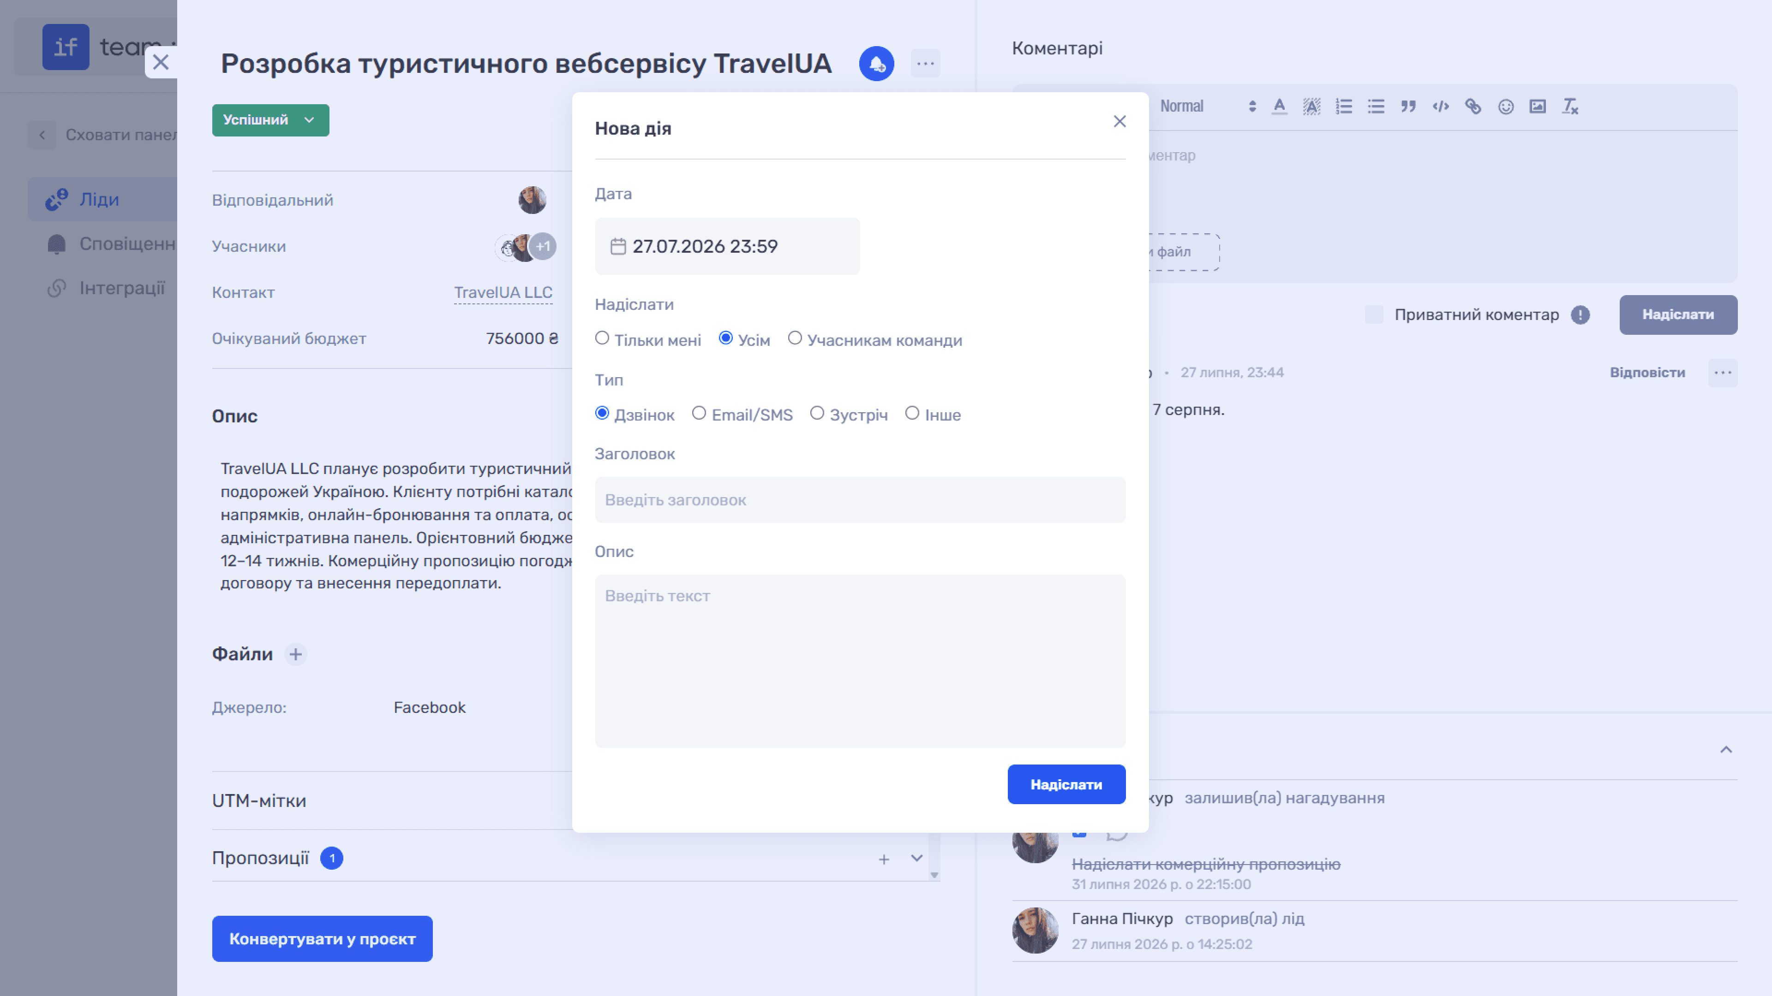
Task: Add a new proposal with the plus icon
Action: pos(884,859)
